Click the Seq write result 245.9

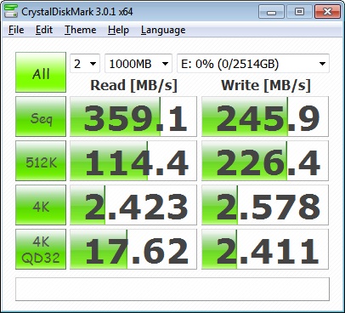coord(265,117)
